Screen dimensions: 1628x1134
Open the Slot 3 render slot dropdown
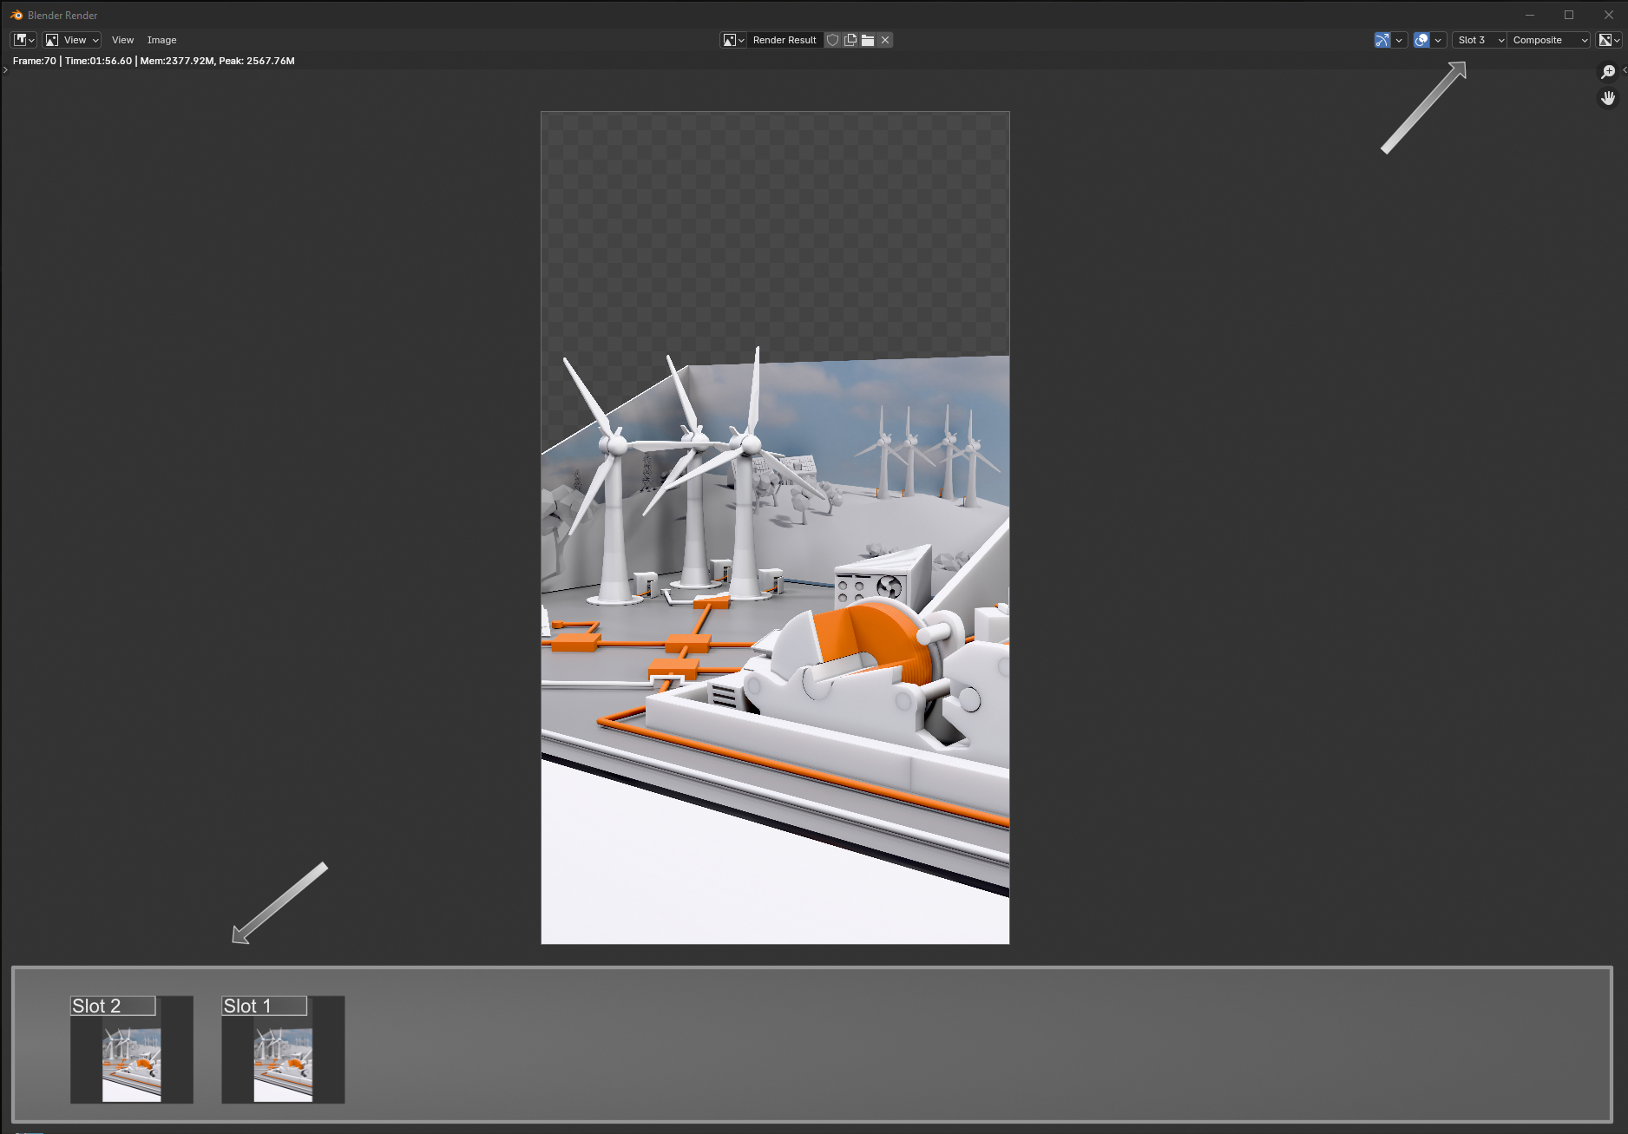(x=1480, y=40)
